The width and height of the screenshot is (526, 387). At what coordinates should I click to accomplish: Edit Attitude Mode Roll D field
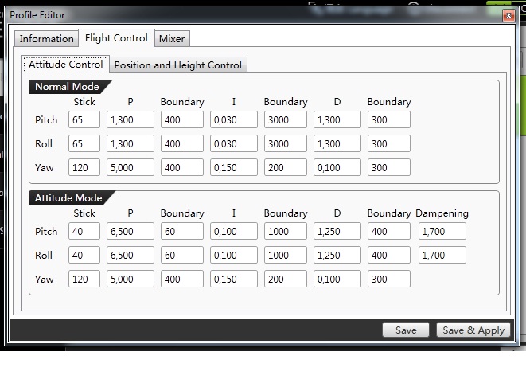click(337, 256)
